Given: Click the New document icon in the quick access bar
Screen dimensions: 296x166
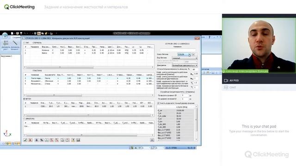Looking at the screenshot, I should click(12, 33).
